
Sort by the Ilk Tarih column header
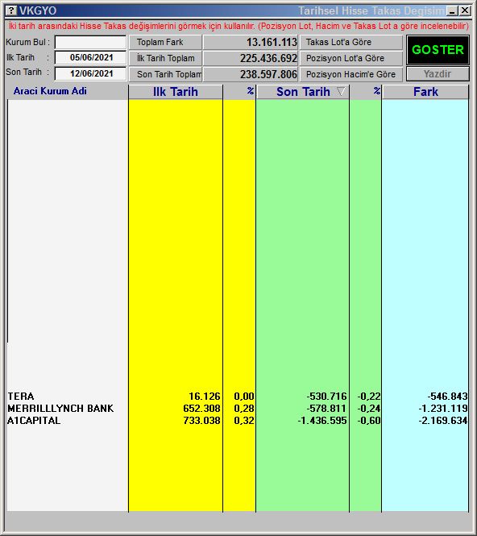click(x=176, y=92)
